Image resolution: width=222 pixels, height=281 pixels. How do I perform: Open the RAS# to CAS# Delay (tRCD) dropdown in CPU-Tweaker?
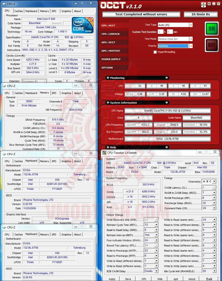(x=214, y=193)
